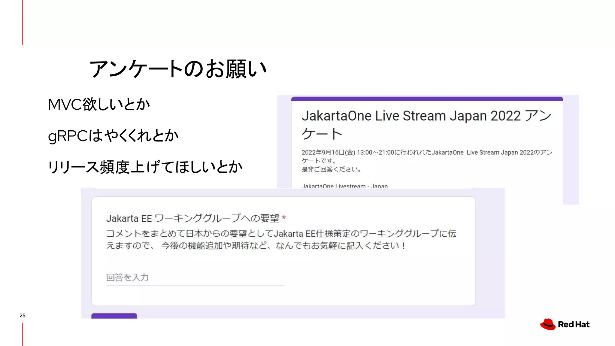Click the description starting コメントをまとめて
This screenshot has width=615, height=346.
pyautogui.click(x=281, y=240)
